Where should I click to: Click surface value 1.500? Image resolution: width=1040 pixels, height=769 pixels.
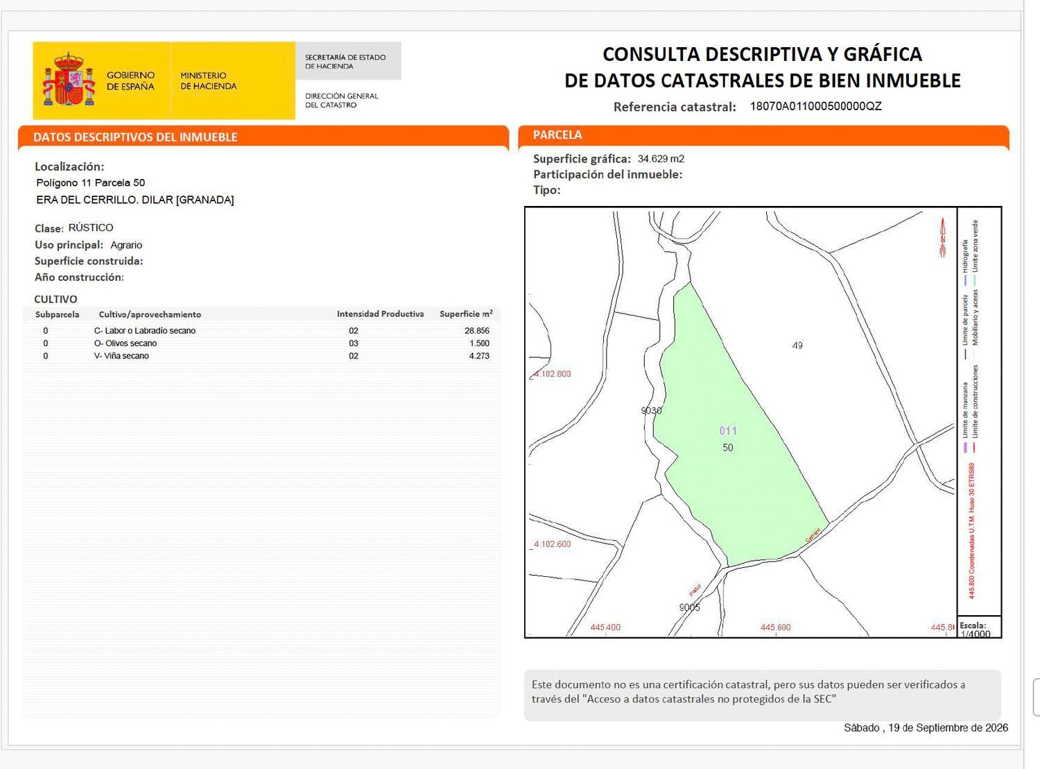(x=479, y=343)
